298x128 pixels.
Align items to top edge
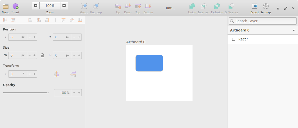[x=64, y=20]
